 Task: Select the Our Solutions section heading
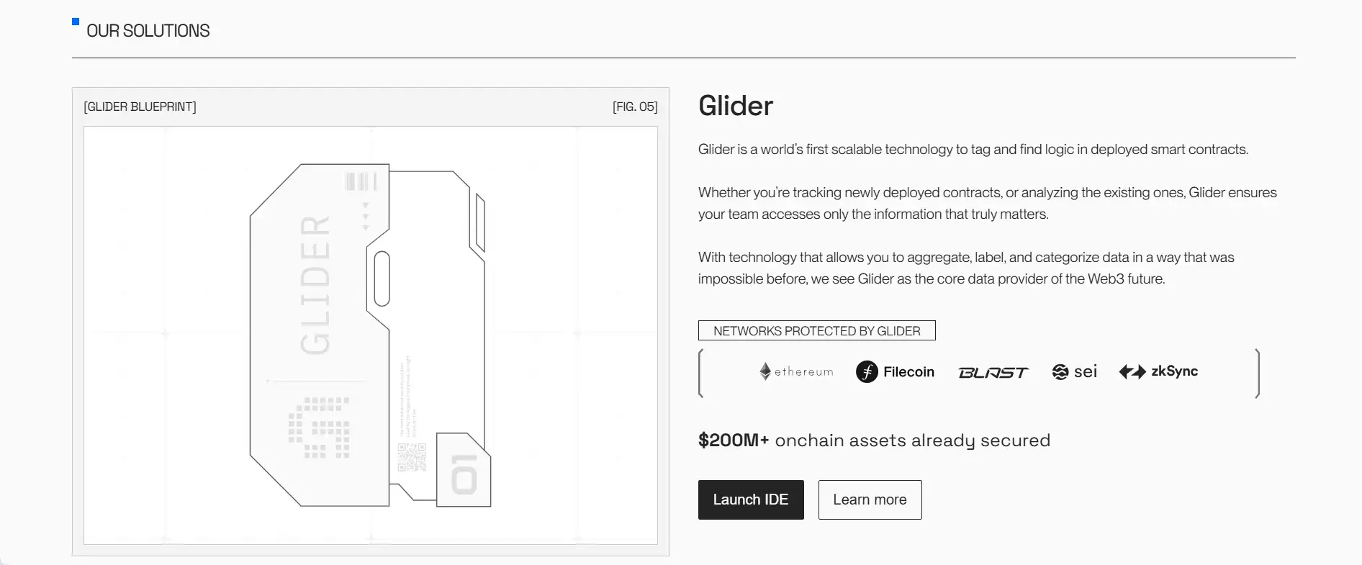[x=148, y=31]
